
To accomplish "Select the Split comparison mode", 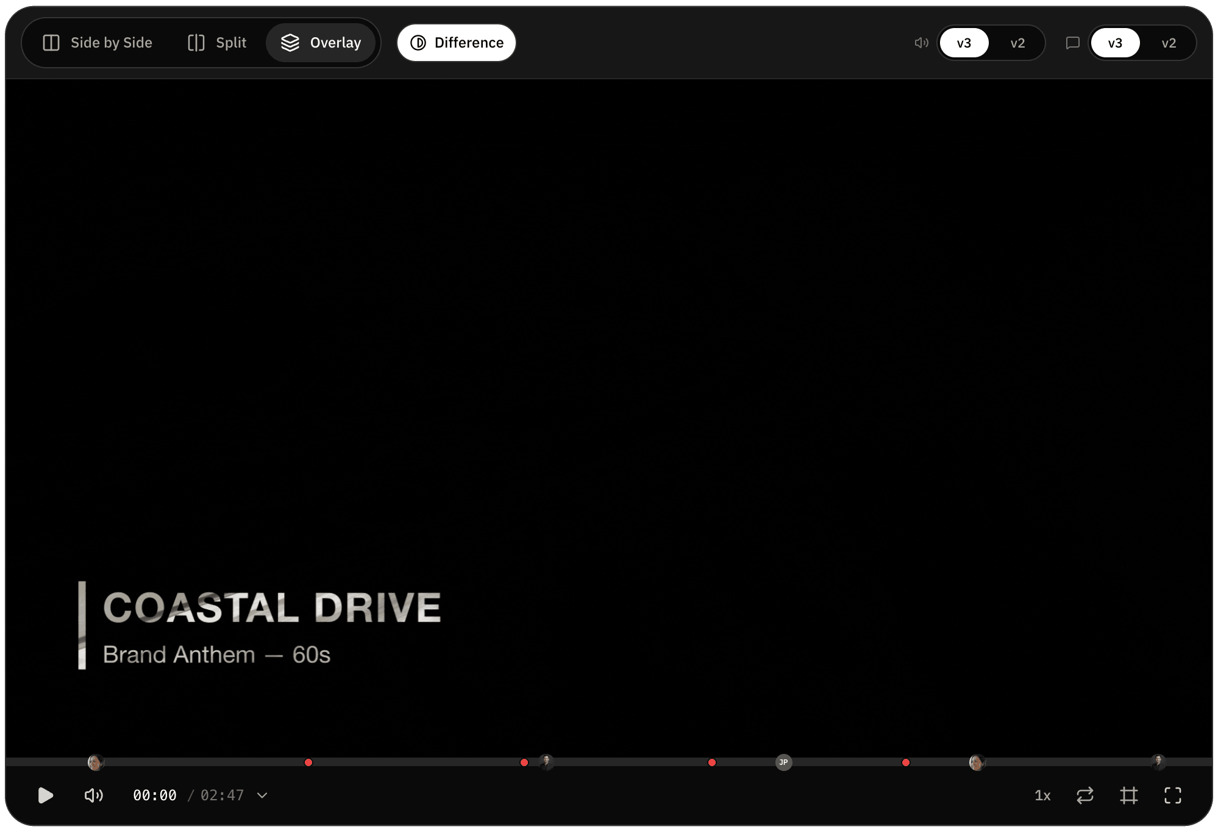I will coord(217,43).
